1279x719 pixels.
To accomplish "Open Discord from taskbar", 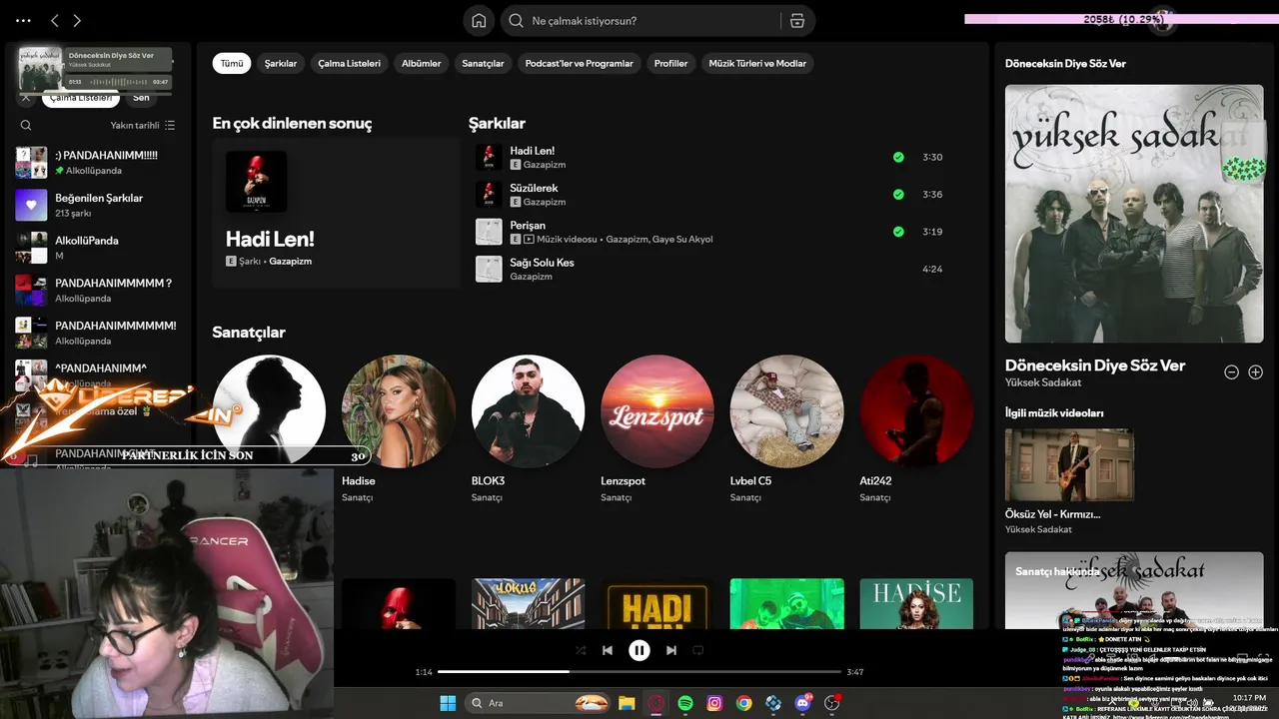I will point(802,703).
